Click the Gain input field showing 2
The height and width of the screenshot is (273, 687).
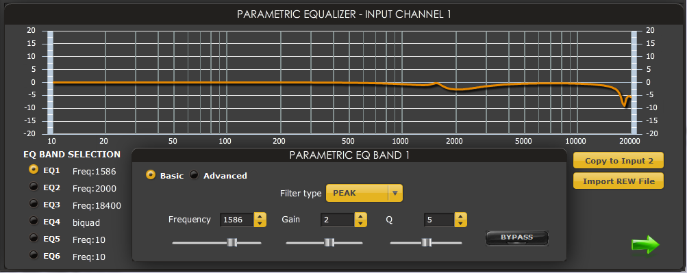click(x=338, y=220)
